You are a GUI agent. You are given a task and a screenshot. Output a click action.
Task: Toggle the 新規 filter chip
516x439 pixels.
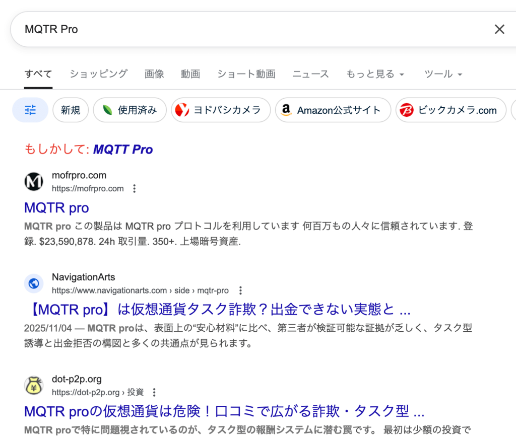[x=71, y=110]
